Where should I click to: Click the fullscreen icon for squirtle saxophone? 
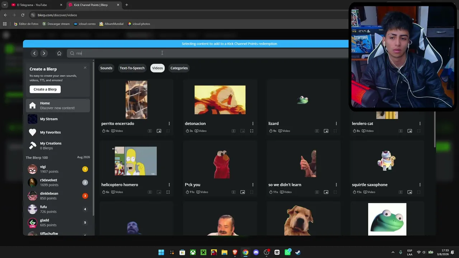pos(419,192)
